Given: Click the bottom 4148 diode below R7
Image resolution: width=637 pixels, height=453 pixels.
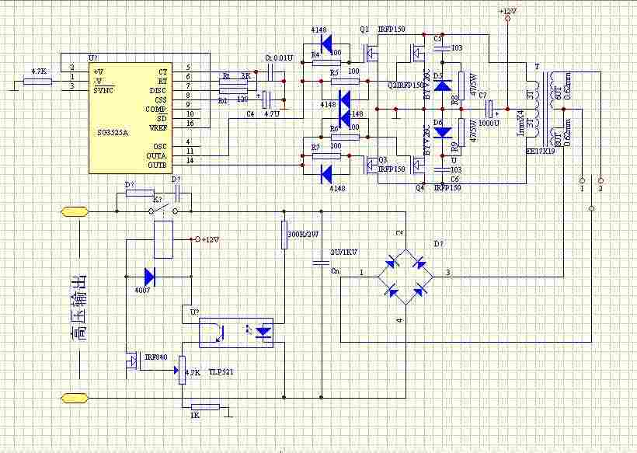Looking at the screenshot, I should [326, 175].
